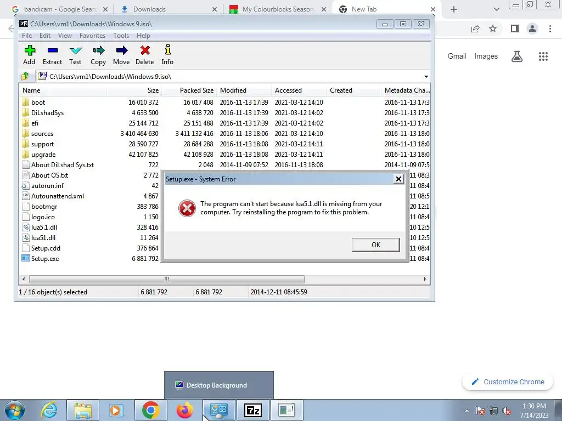Open Chrome tab search chevron
The image size is (562, 421).
click(496, 9)
